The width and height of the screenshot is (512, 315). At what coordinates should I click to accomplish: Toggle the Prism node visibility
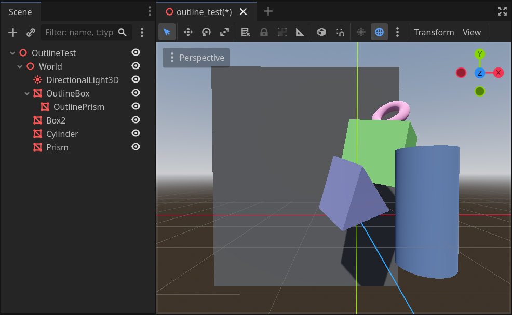[136, 147]
